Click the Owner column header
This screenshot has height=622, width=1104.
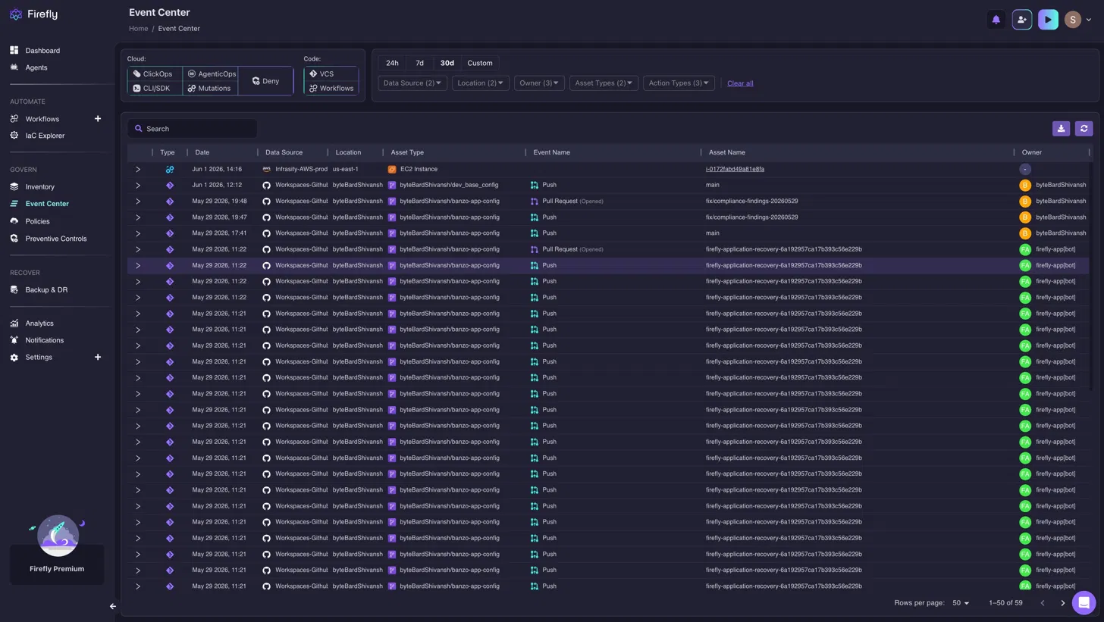(x=1031, y=153)
